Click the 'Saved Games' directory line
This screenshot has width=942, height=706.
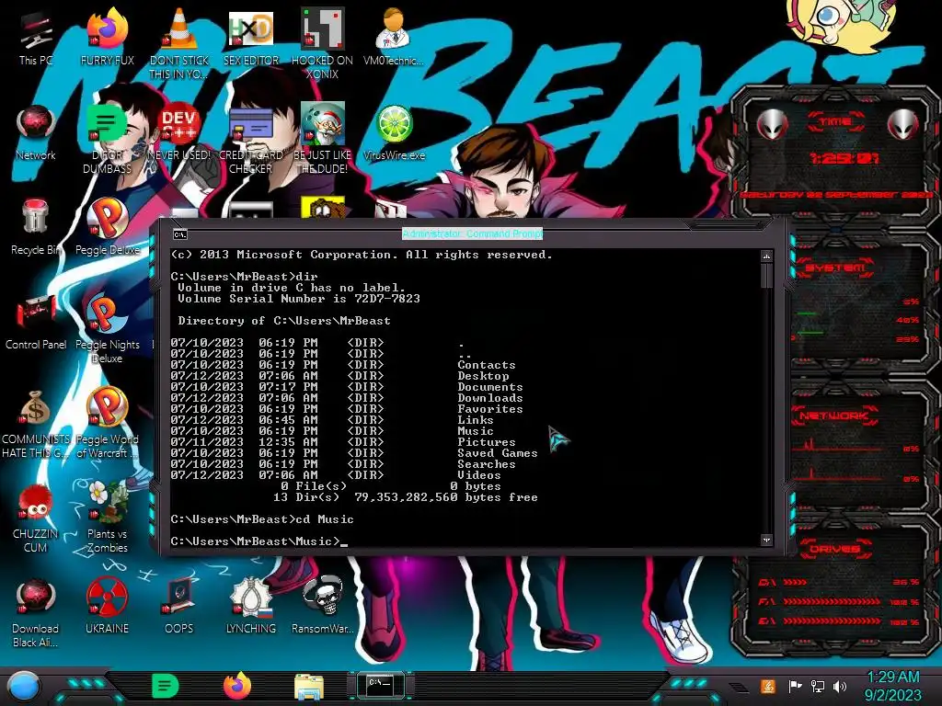pos(354,453)
